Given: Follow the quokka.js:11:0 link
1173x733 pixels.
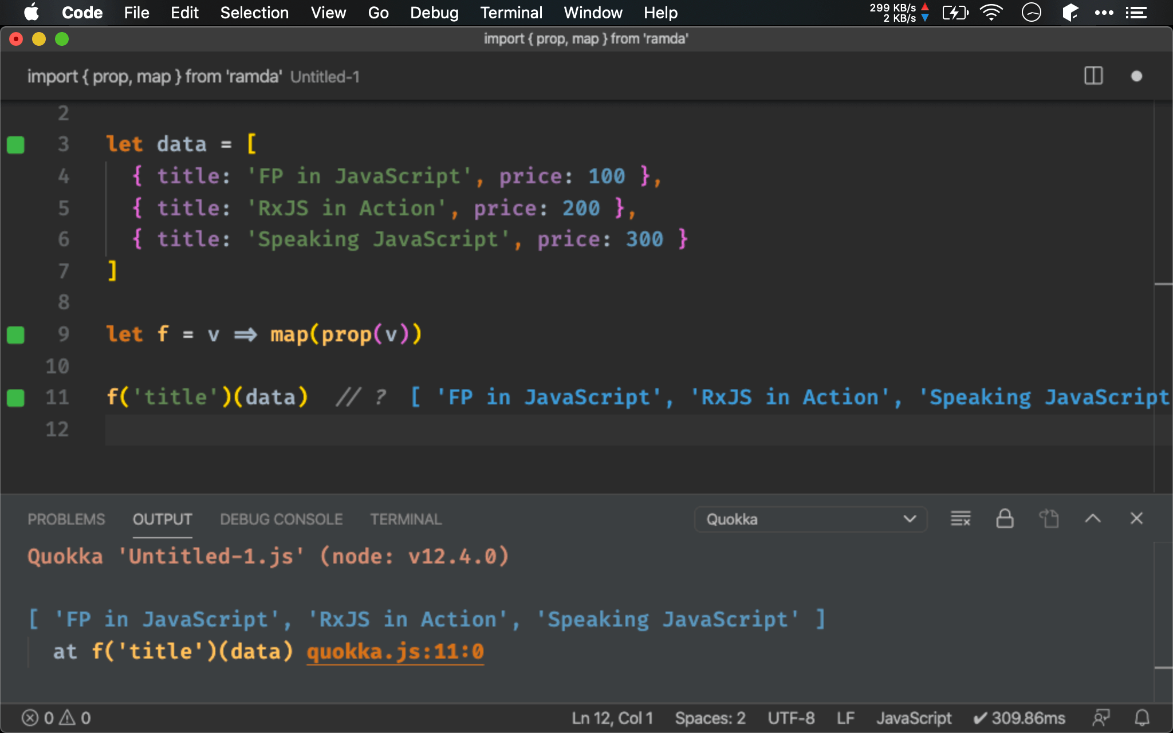Looking at the screenshot, I should coord(395,652).
